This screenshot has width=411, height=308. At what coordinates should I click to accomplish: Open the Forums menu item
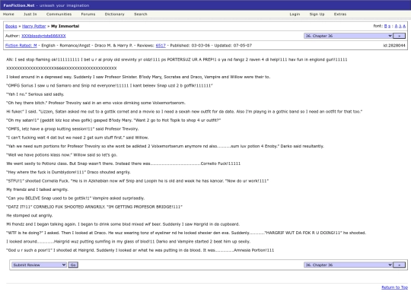click(88, 14)
